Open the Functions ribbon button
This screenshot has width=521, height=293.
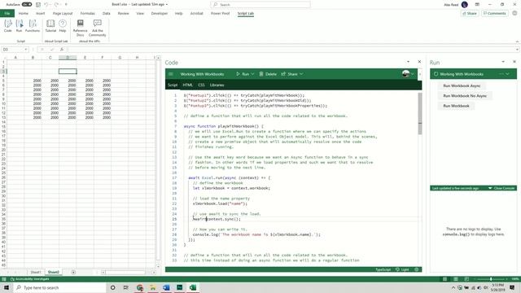tap(33, 25)
